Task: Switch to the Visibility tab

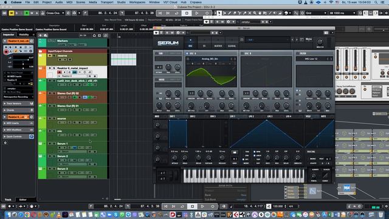Action: point(24,35)
